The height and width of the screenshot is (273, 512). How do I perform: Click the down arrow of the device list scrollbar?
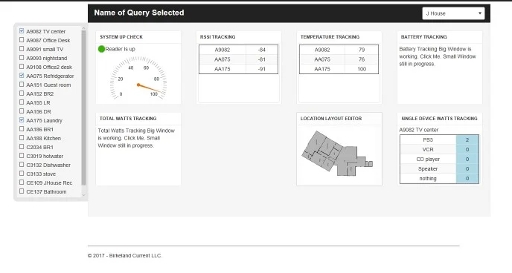pyautogui.click(x=83, y=194)
